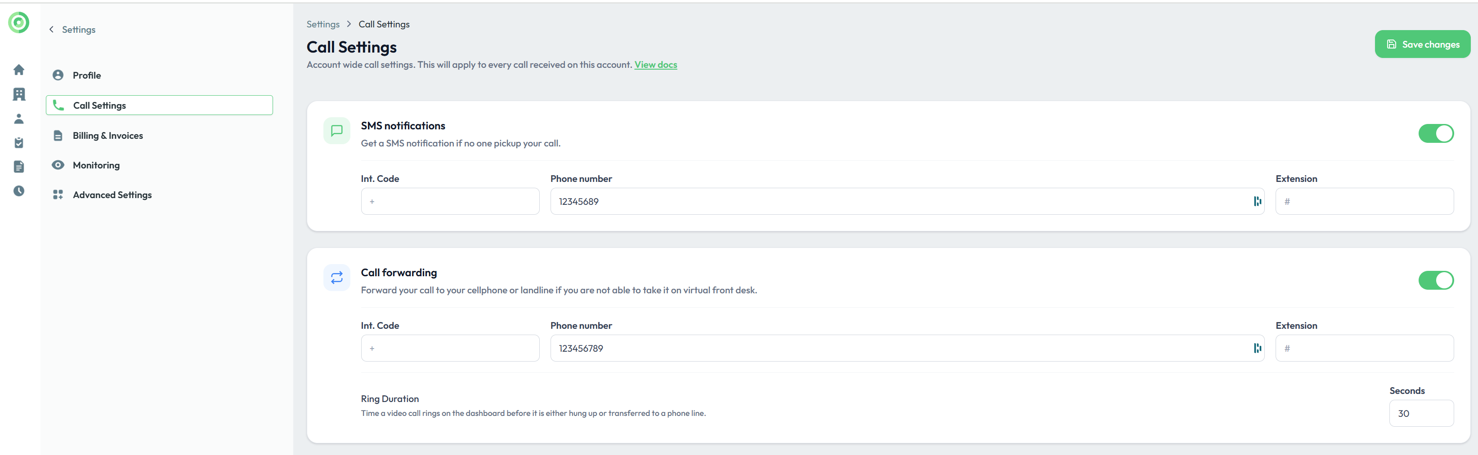
Task: Open the View docs link
Action: (655, 65)
